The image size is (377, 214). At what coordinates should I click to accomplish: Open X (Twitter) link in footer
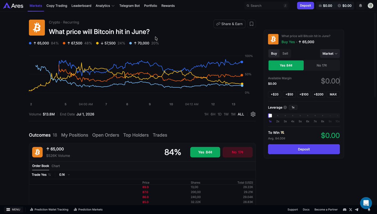tap(351, 210)
